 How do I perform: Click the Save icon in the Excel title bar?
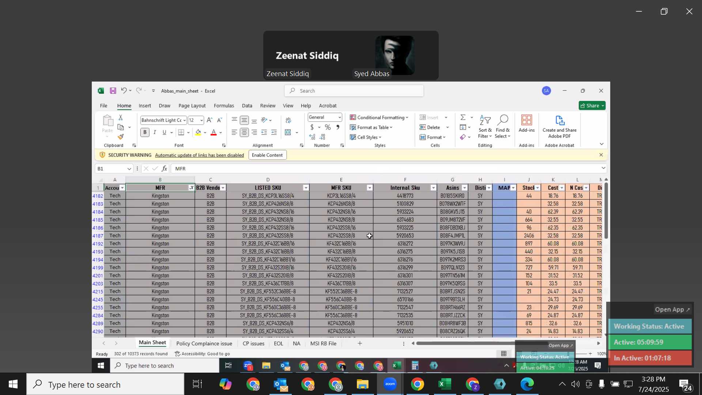(113, 91)
